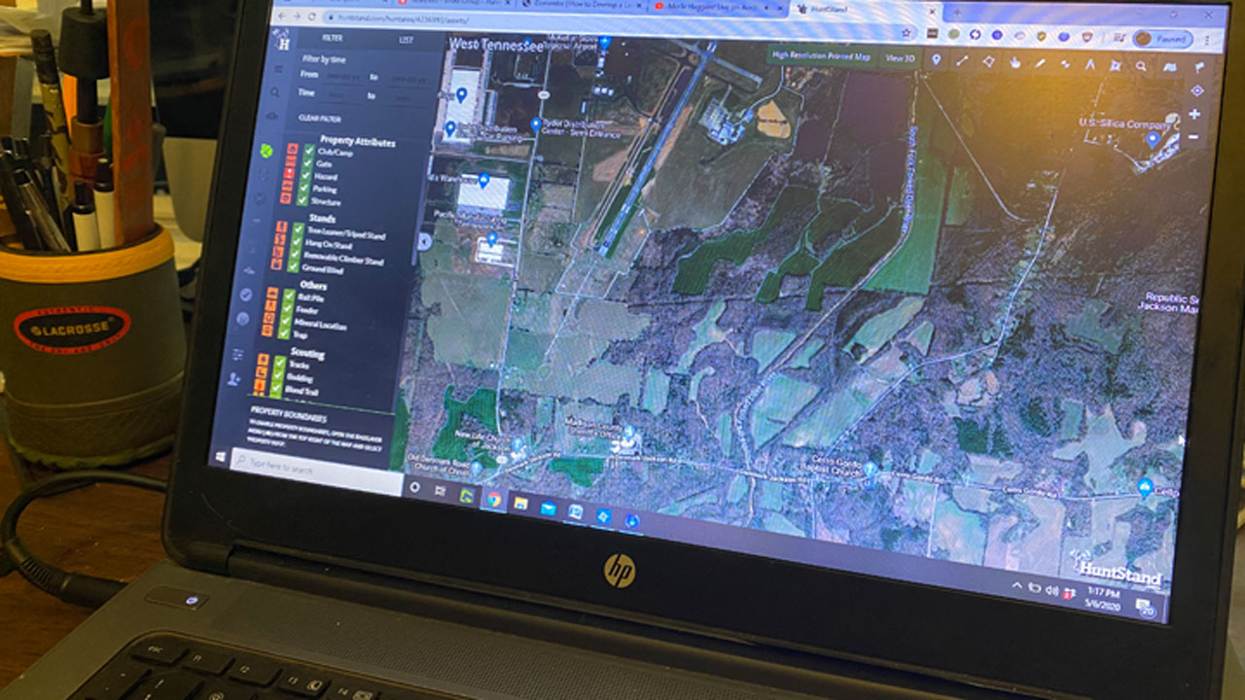Viewport: 1245px width, 700px height.
Task: Open the Time start selector
Action: [x=336, y=94]
